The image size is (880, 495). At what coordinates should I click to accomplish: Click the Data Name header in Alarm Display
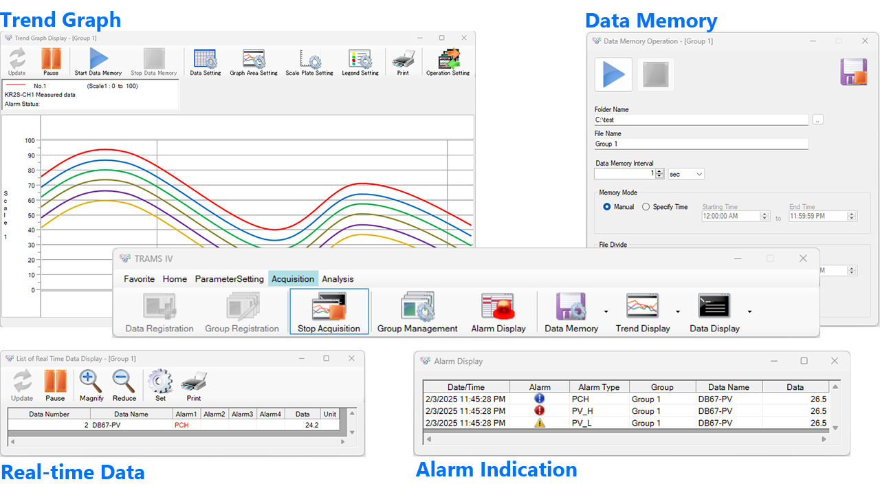click(729, 387)
